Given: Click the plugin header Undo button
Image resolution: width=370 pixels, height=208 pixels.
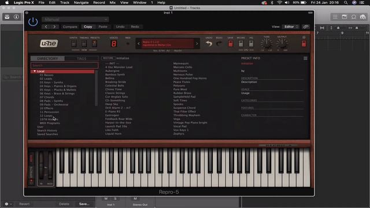Looking at the screenshot, I should 120,27.
